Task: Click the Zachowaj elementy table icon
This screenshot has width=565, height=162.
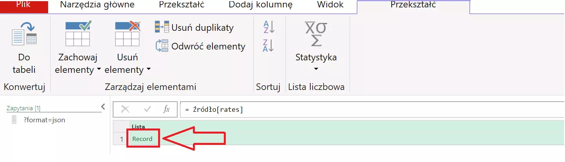Action: [x=78, y=34]
